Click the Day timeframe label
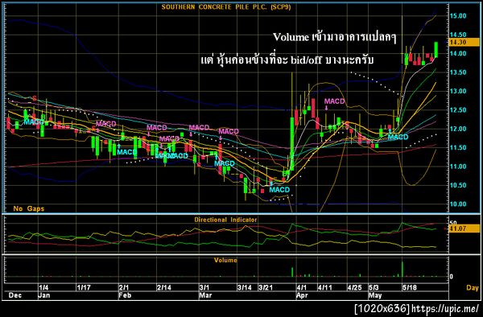The image size is (483, 317). click(473, 288)
